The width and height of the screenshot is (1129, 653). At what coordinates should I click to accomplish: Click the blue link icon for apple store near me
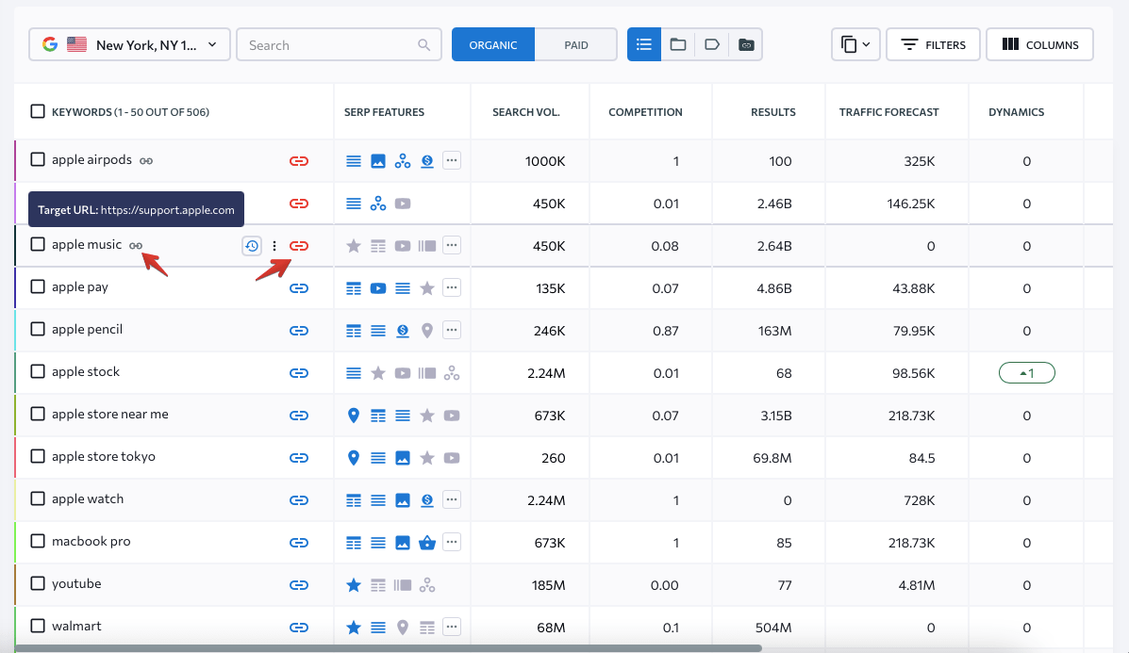299,416
